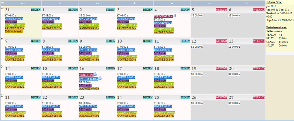Click the 'AANWEZ 08:44 u' entry

click(x=52, y=60)
